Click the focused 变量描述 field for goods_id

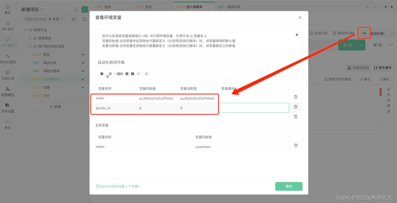254,108
